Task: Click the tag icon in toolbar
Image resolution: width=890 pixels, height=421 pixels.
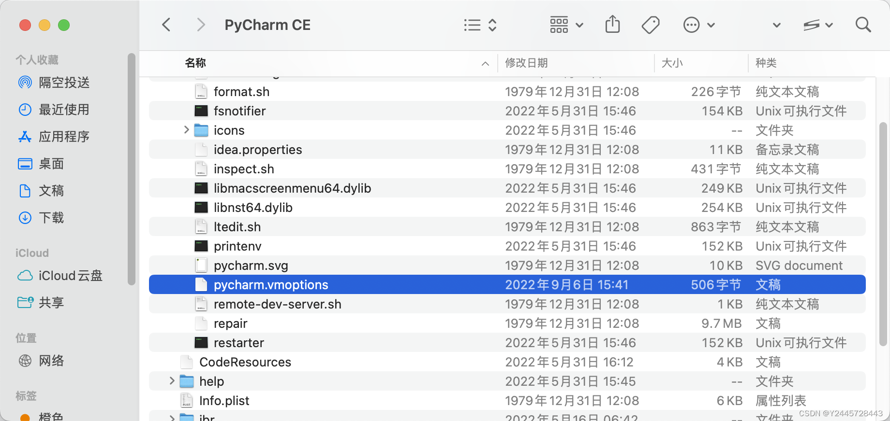Action: [651, 25]
